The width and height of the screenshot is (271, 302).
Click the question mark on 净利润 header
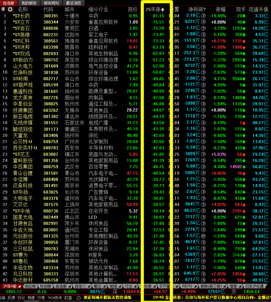[x=204, y=9]
